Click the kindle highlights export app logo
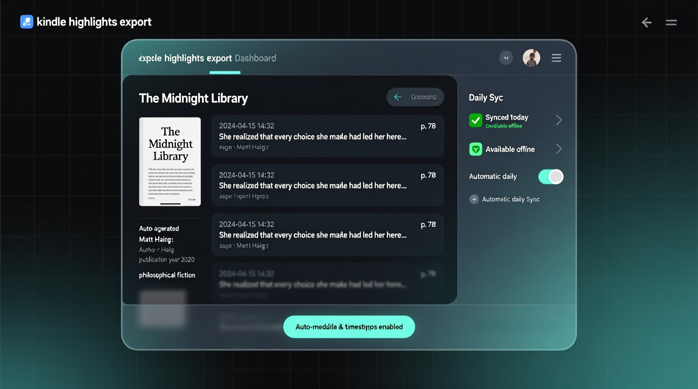 (x=27, y=22)
